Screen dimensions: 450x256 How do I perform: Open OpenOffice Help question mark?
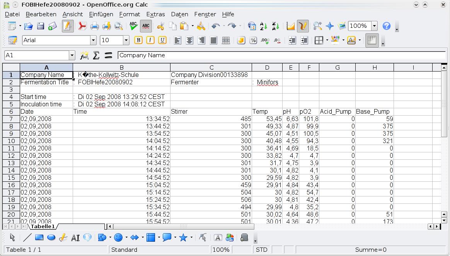pos(387,26)
